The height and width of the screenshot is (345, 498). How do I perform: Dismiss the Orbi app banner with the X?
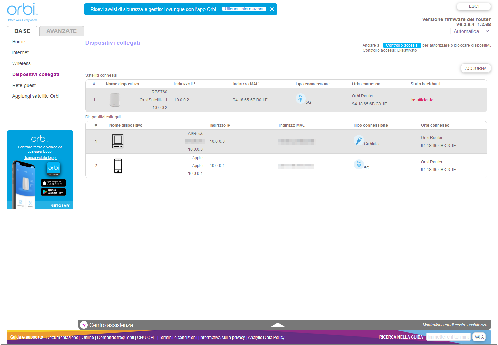pyautogui.click(x=272, y=9)
